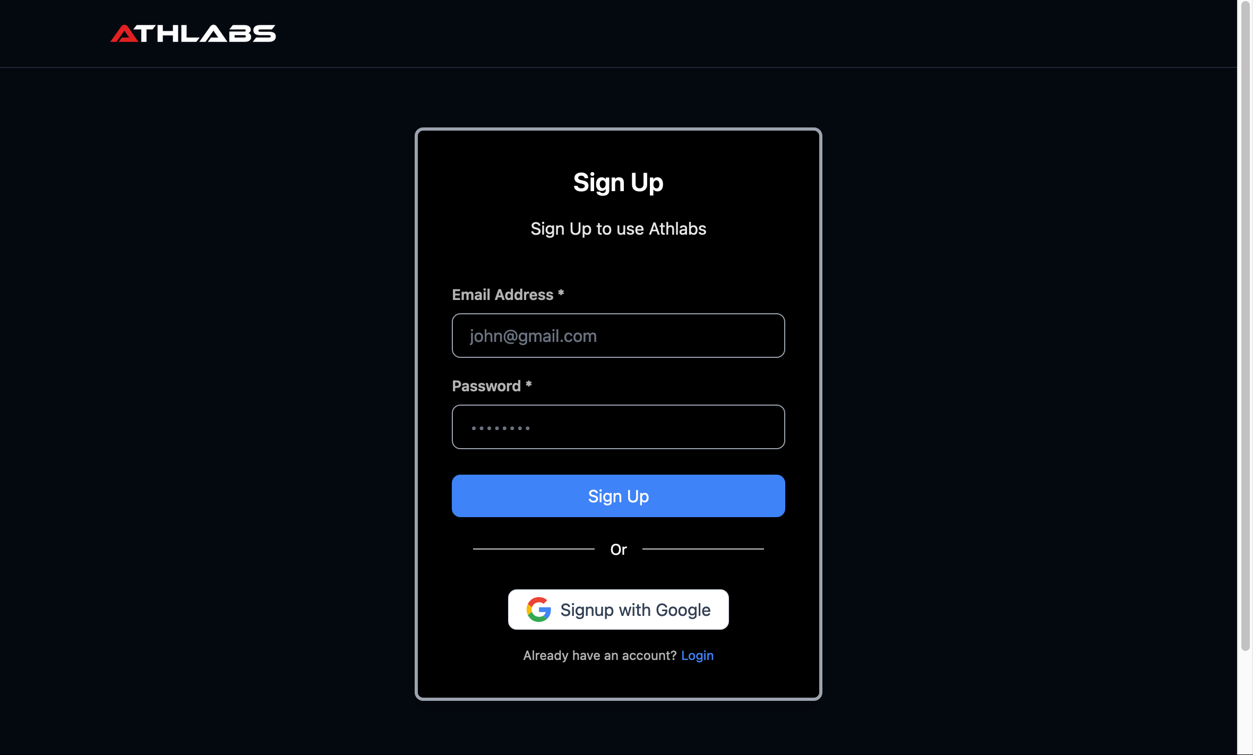Viewport: 1253px width, 755px height.
Task: Click the divider line right of Or
Action: [703, 549]
